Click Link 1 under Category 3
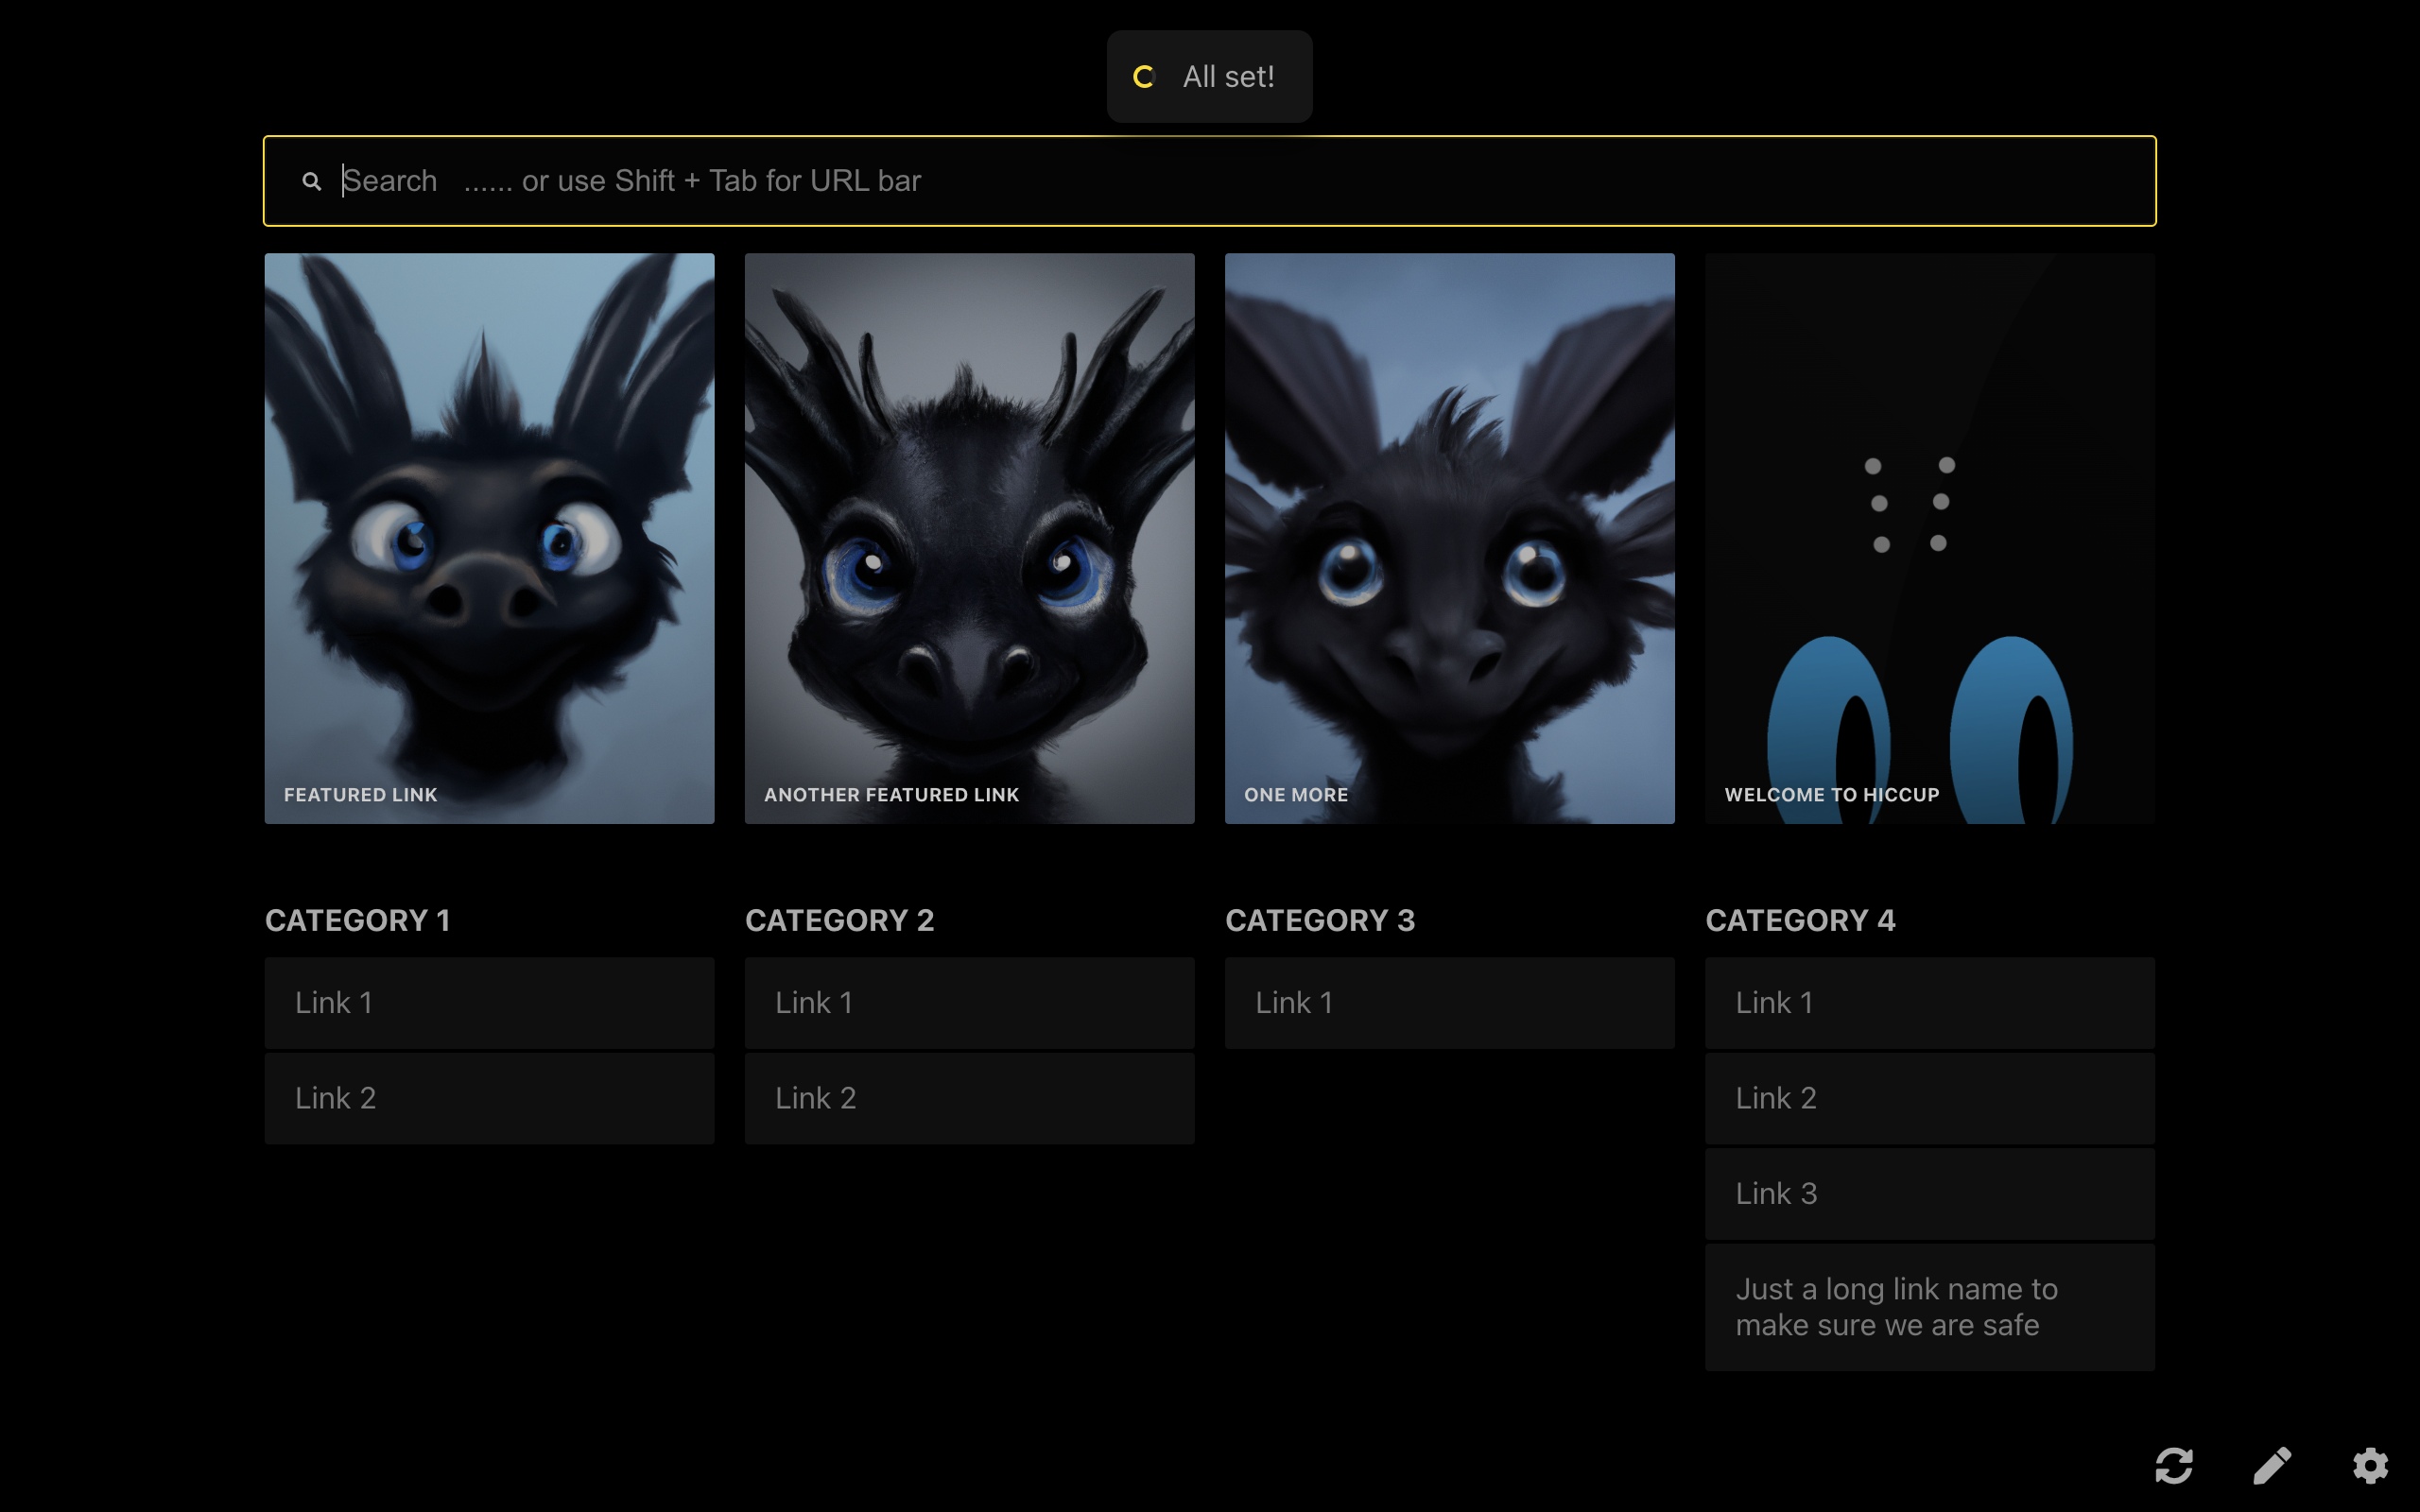This screenshot has height=1512, width=2420. (x=1449, y=1003)
